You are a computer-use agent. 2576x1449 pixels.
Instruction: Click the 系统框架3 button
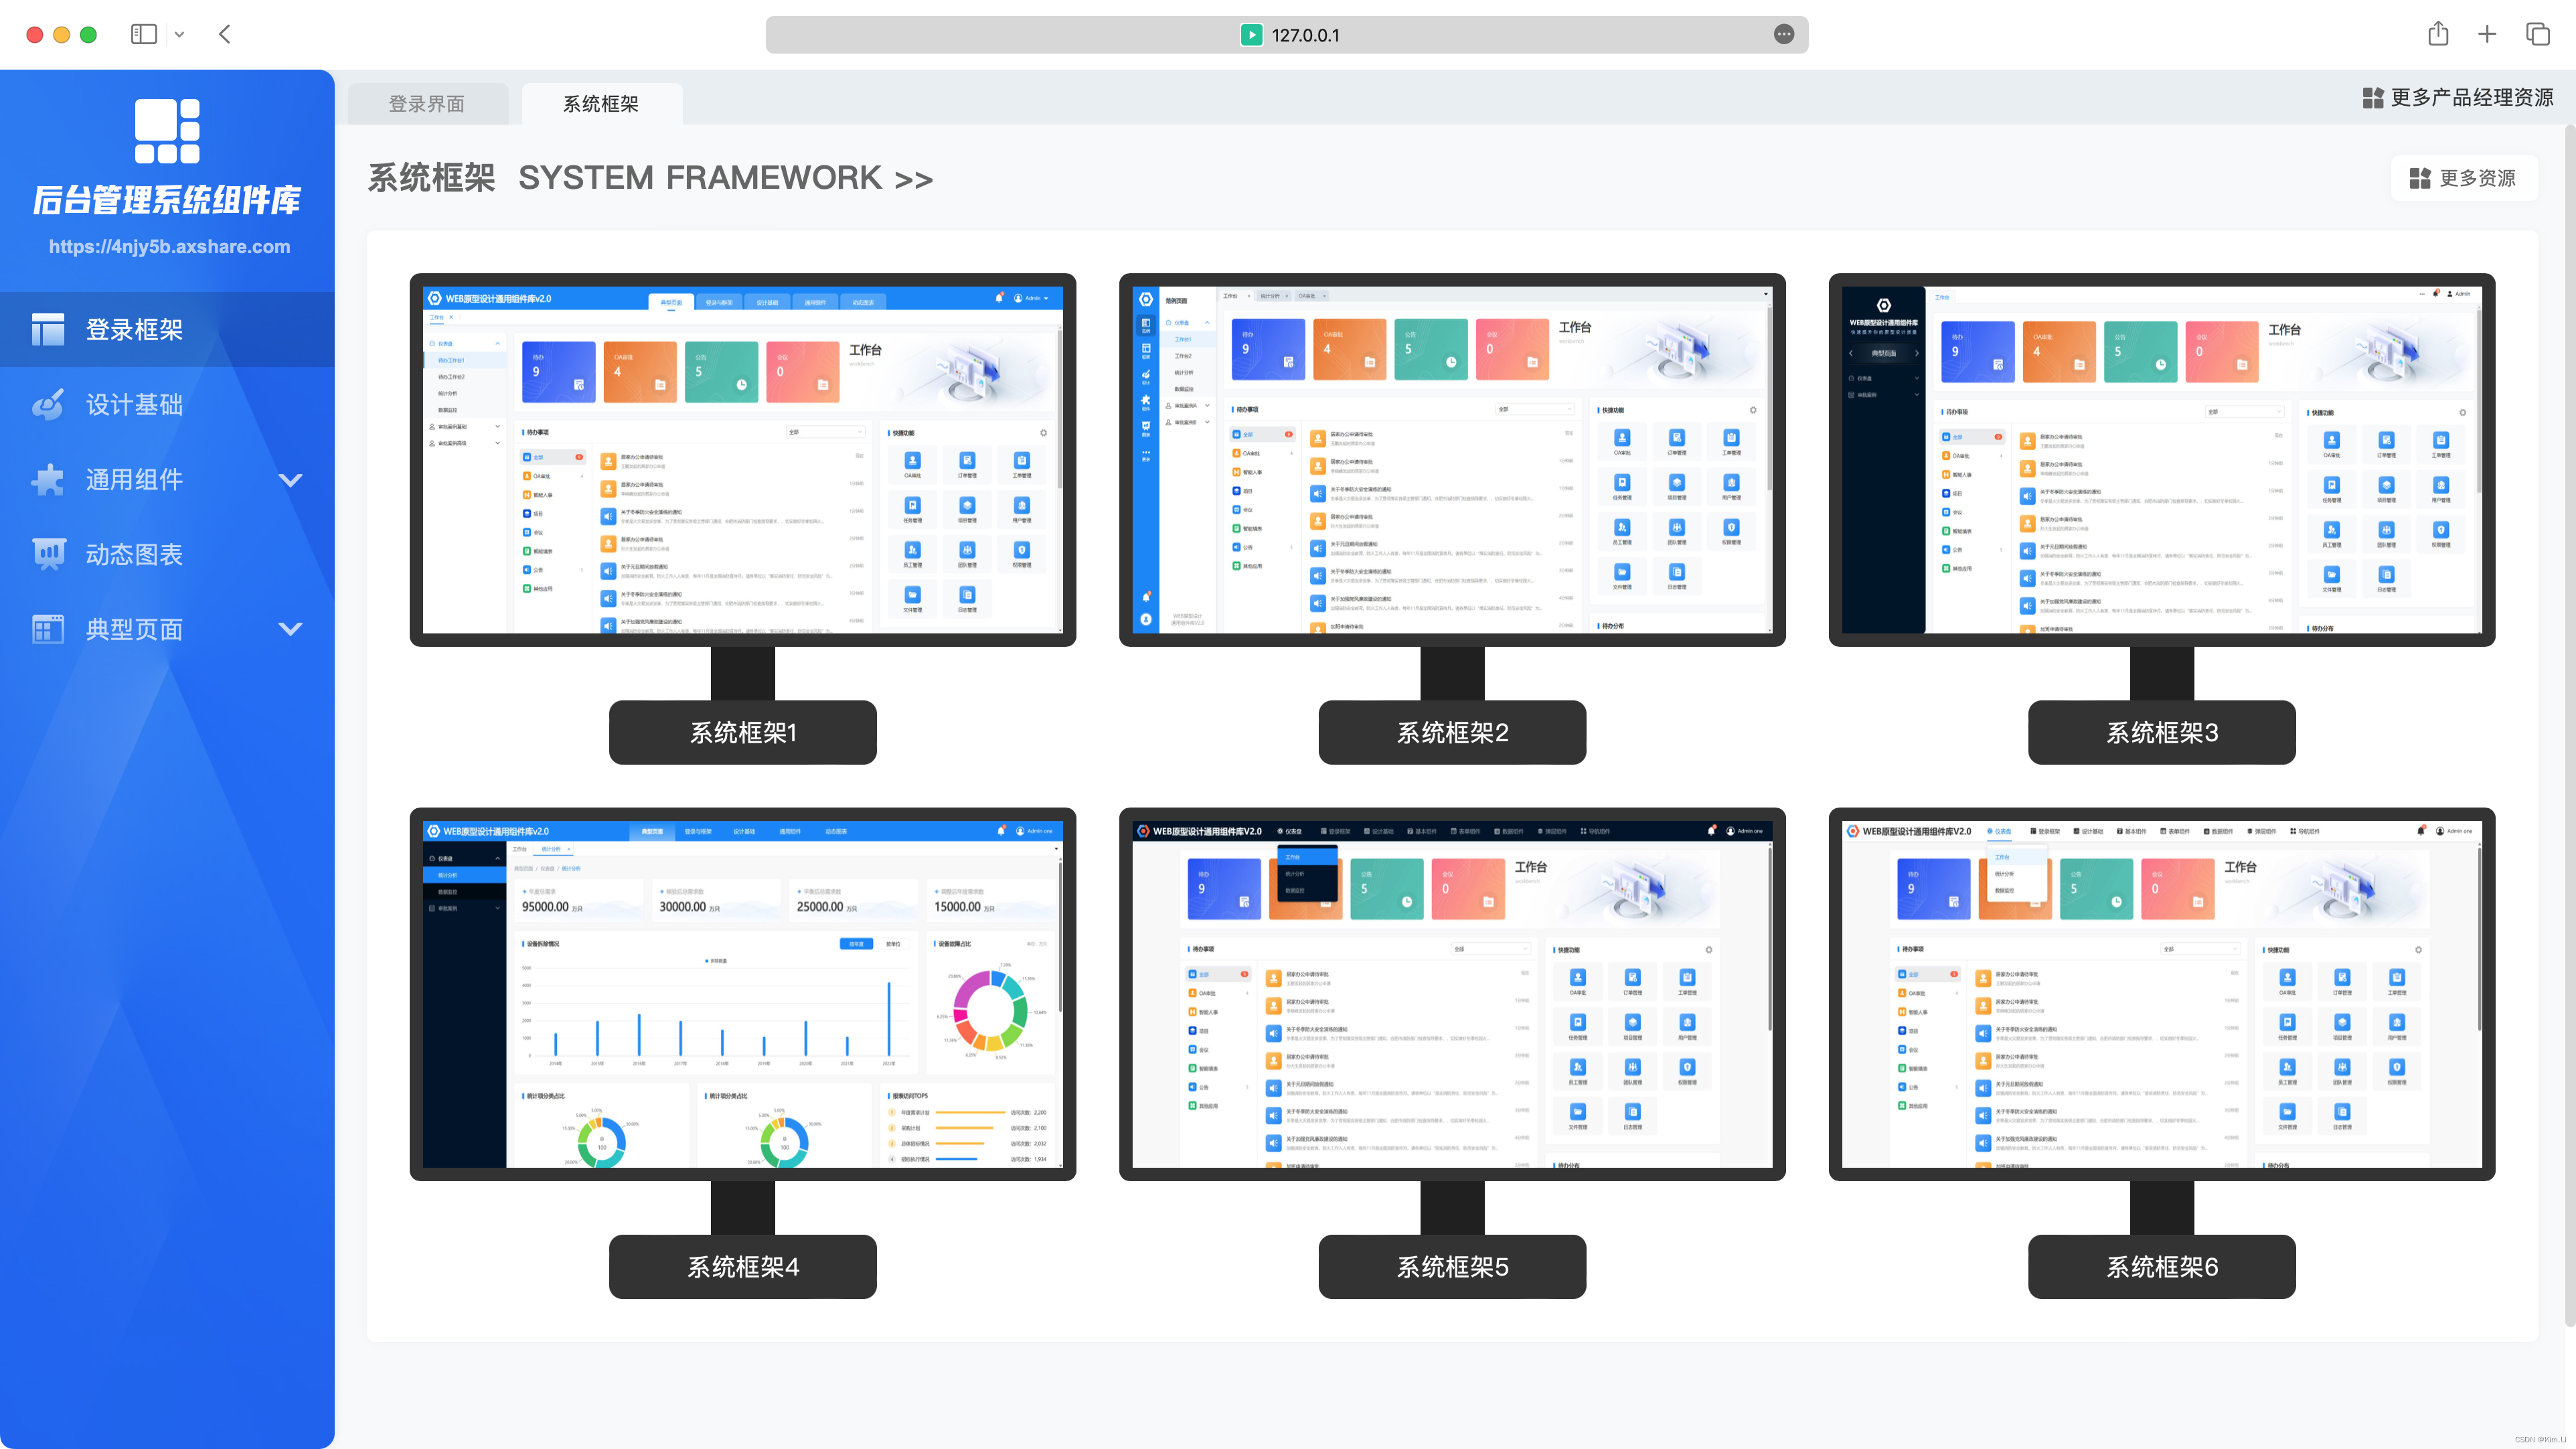point(2162,732)
